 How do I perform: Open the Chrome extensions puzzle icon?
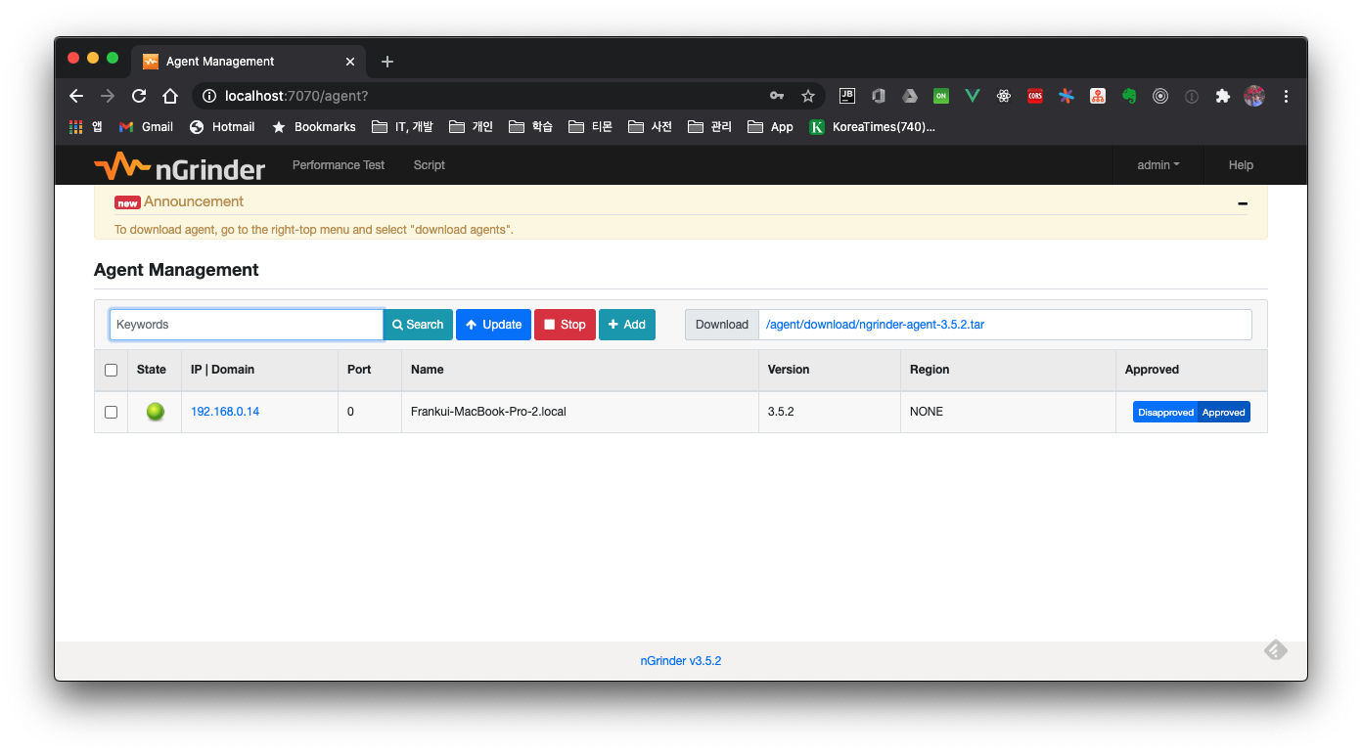click(1222, 96)
